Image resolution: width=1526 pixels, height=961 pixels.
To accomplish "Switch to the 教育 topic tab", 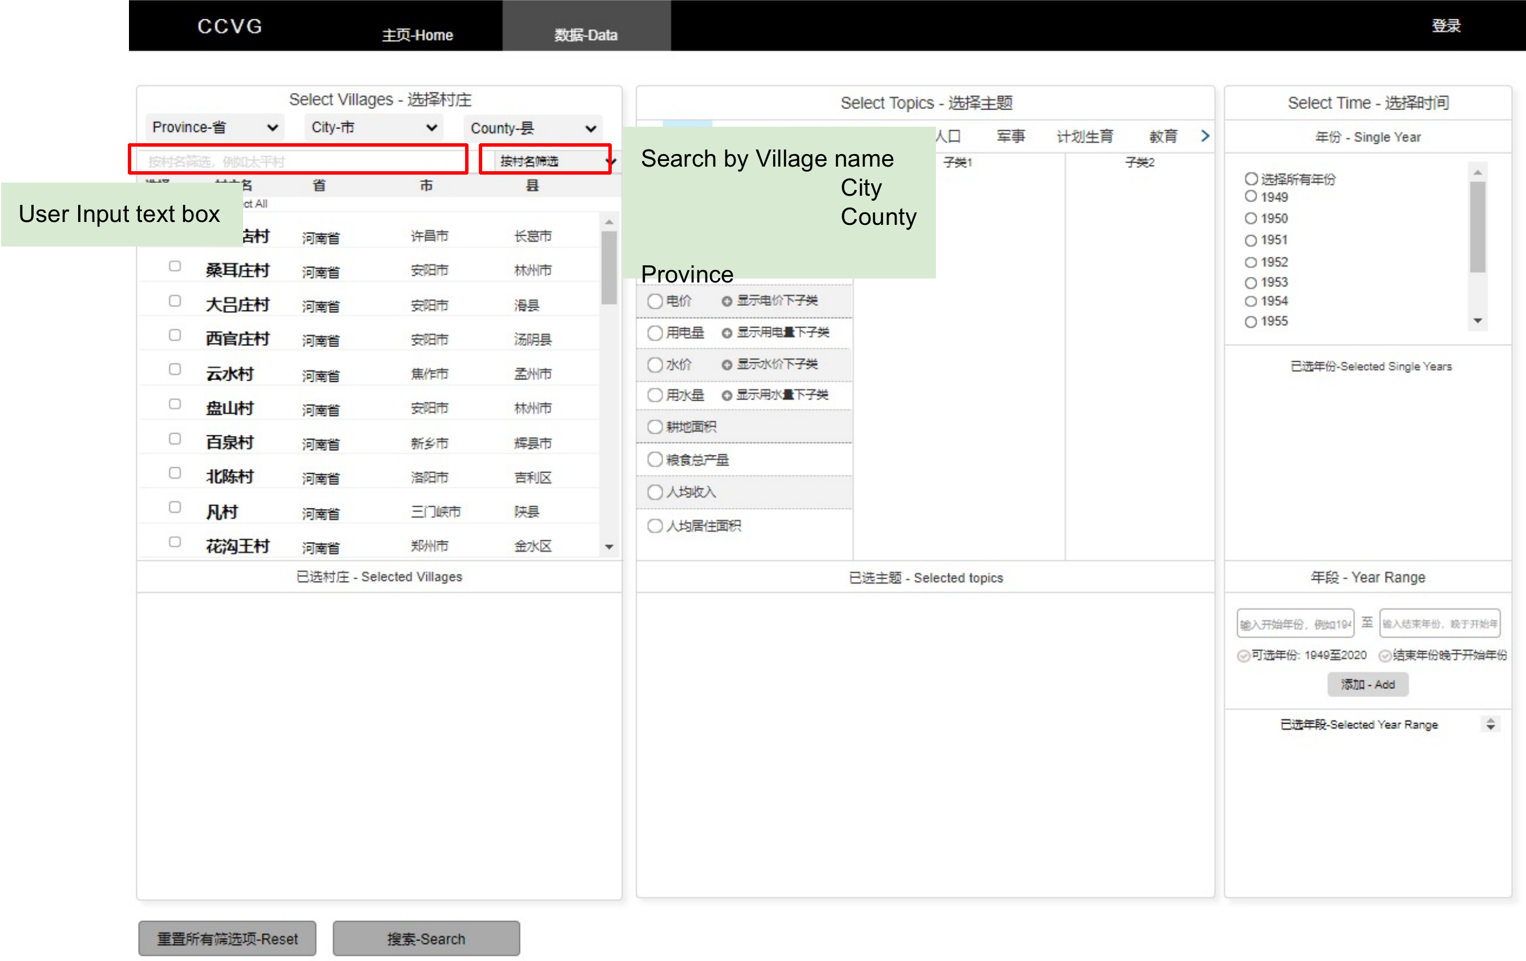I will coord(1163,136).
